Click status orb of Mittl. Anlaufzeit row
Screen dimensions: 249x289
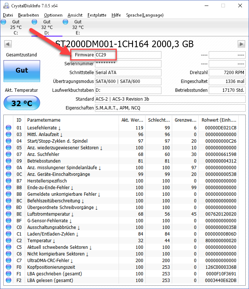(x=8, y=134)
